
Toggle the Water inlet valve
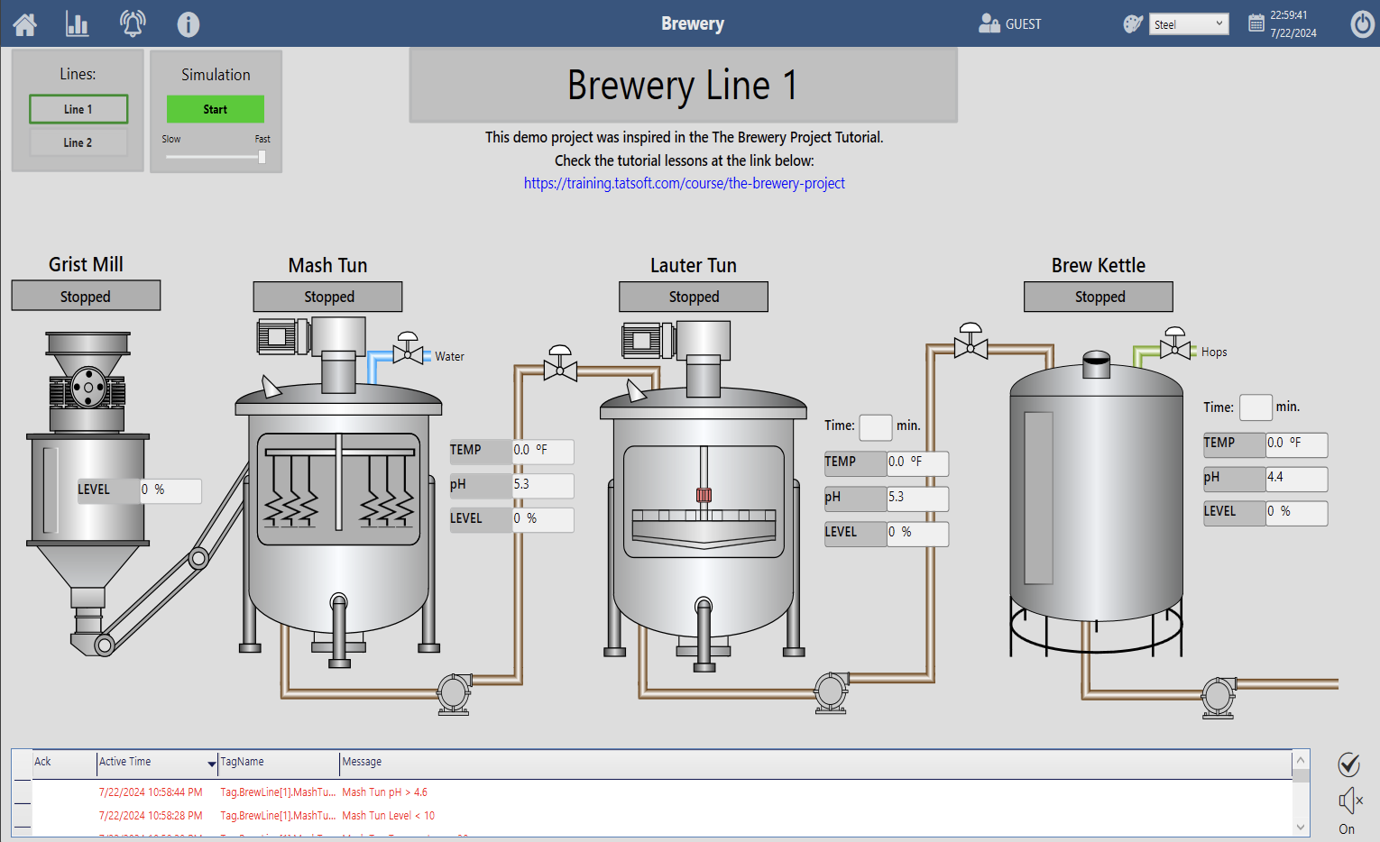pyautogui.click(x=409, y=350)
